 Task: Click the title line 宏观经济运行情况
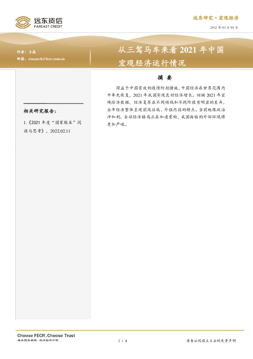click(x=152, y=63)
